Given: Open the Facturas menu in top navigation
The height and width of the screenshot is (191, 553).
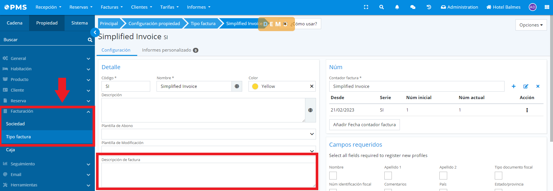Looking at the screenshot, I should (x=112, y=7).
